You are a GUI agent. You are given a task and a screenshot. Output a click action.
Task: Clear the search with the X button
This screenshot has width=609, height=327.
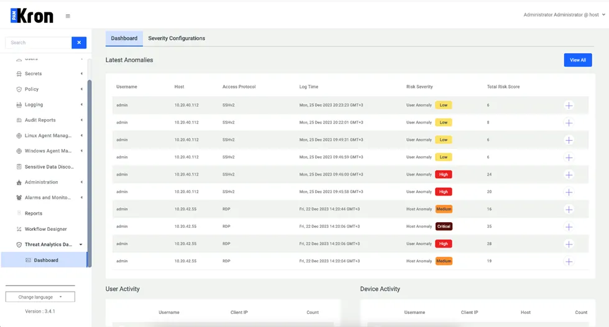coord(79,43)
